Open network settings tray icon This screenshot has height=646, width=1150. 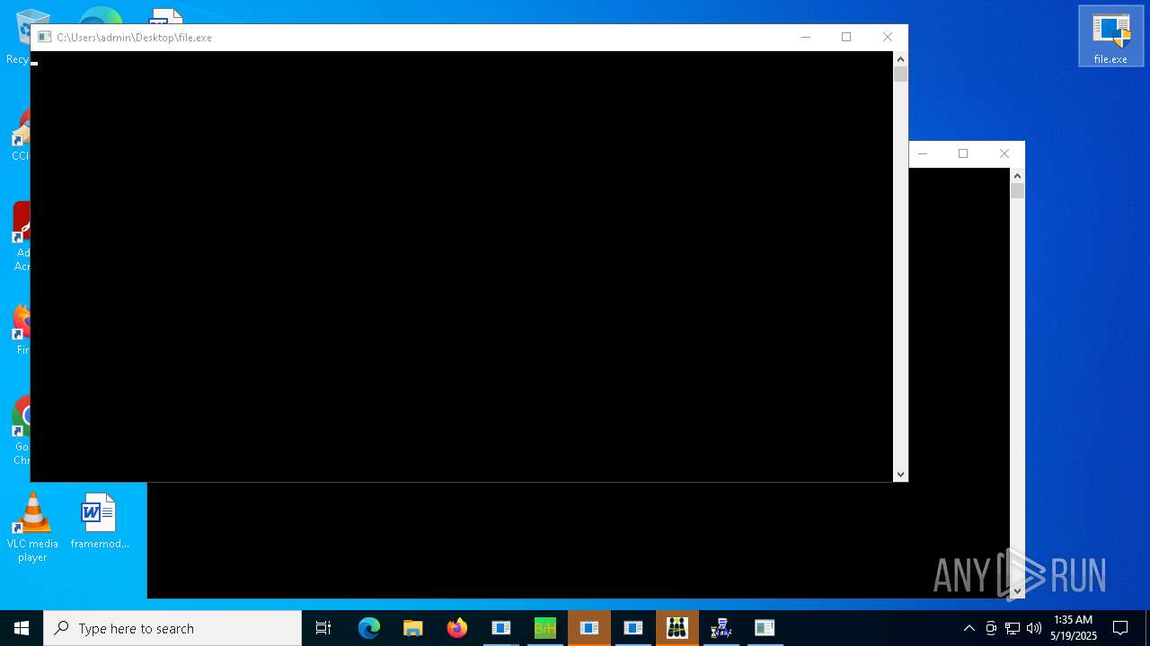pyautogui.click(x=1013, y=628)
